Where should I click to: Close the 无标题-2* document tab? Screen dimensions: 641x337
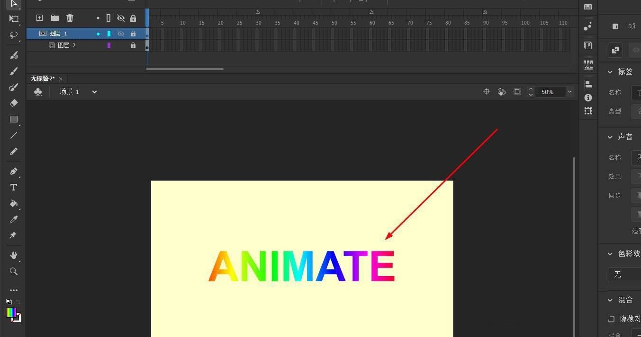pos(61,78)
